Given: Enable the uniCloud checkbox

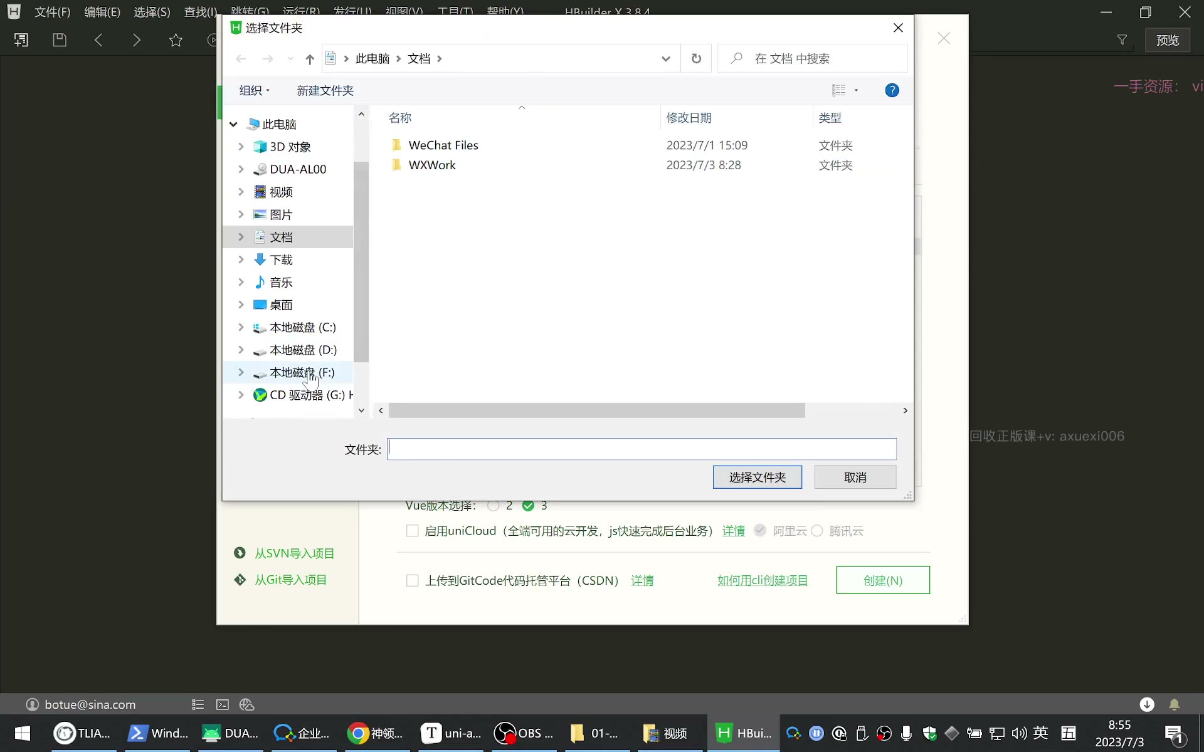Looking at the screenshot, I should pyautogui.click(x=412, y=531).
